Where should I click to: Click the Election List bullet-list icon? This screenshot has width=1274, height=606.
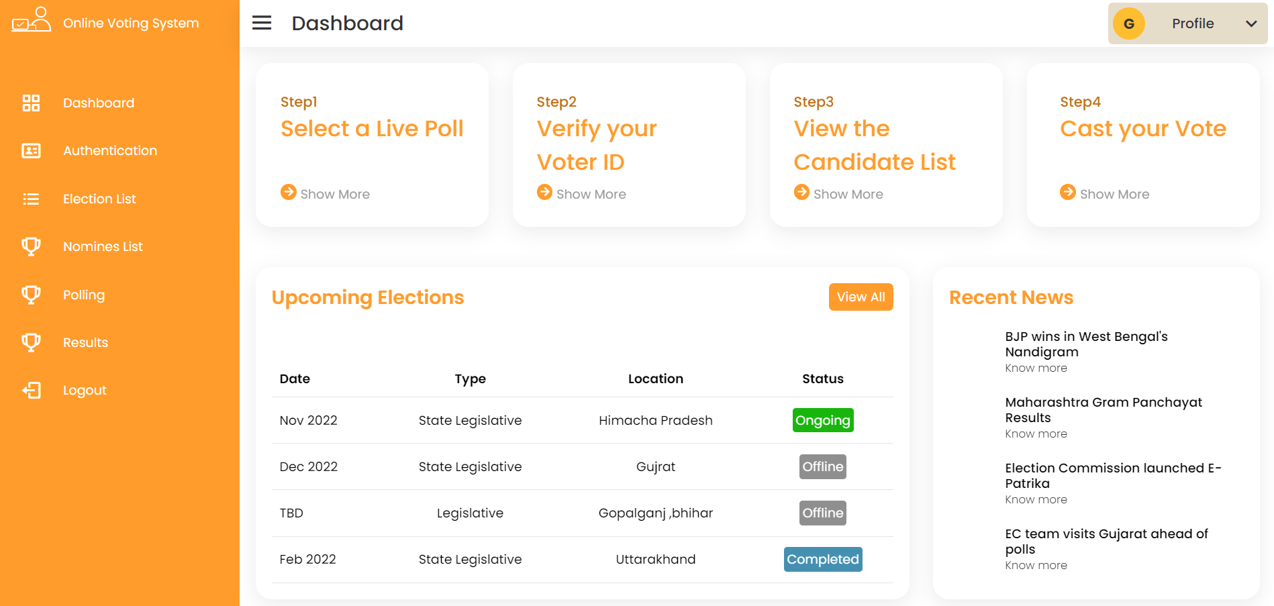[x=31, y=199]
